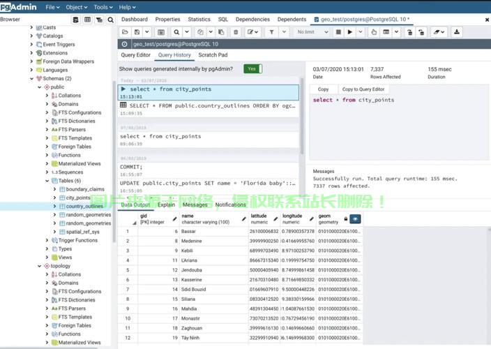491x349 pixels.
Task: Switch to the Messages output tab
Action: pyautogui.click(x=195, y=205)
